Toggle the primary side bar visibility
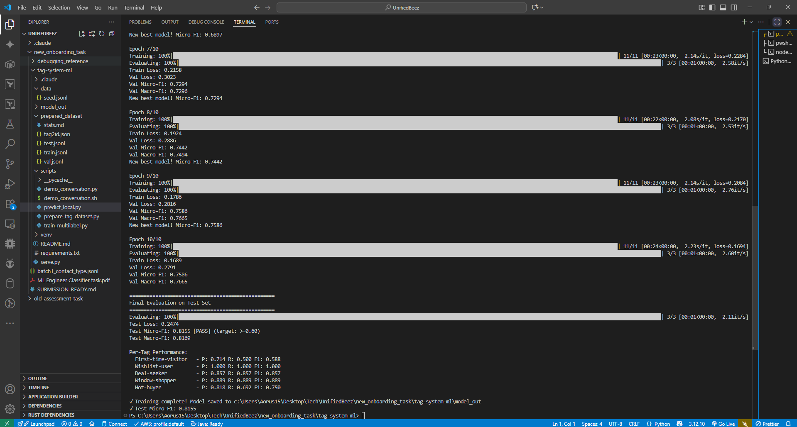This screenshot has height=427, width=797. tap(712, 7)
